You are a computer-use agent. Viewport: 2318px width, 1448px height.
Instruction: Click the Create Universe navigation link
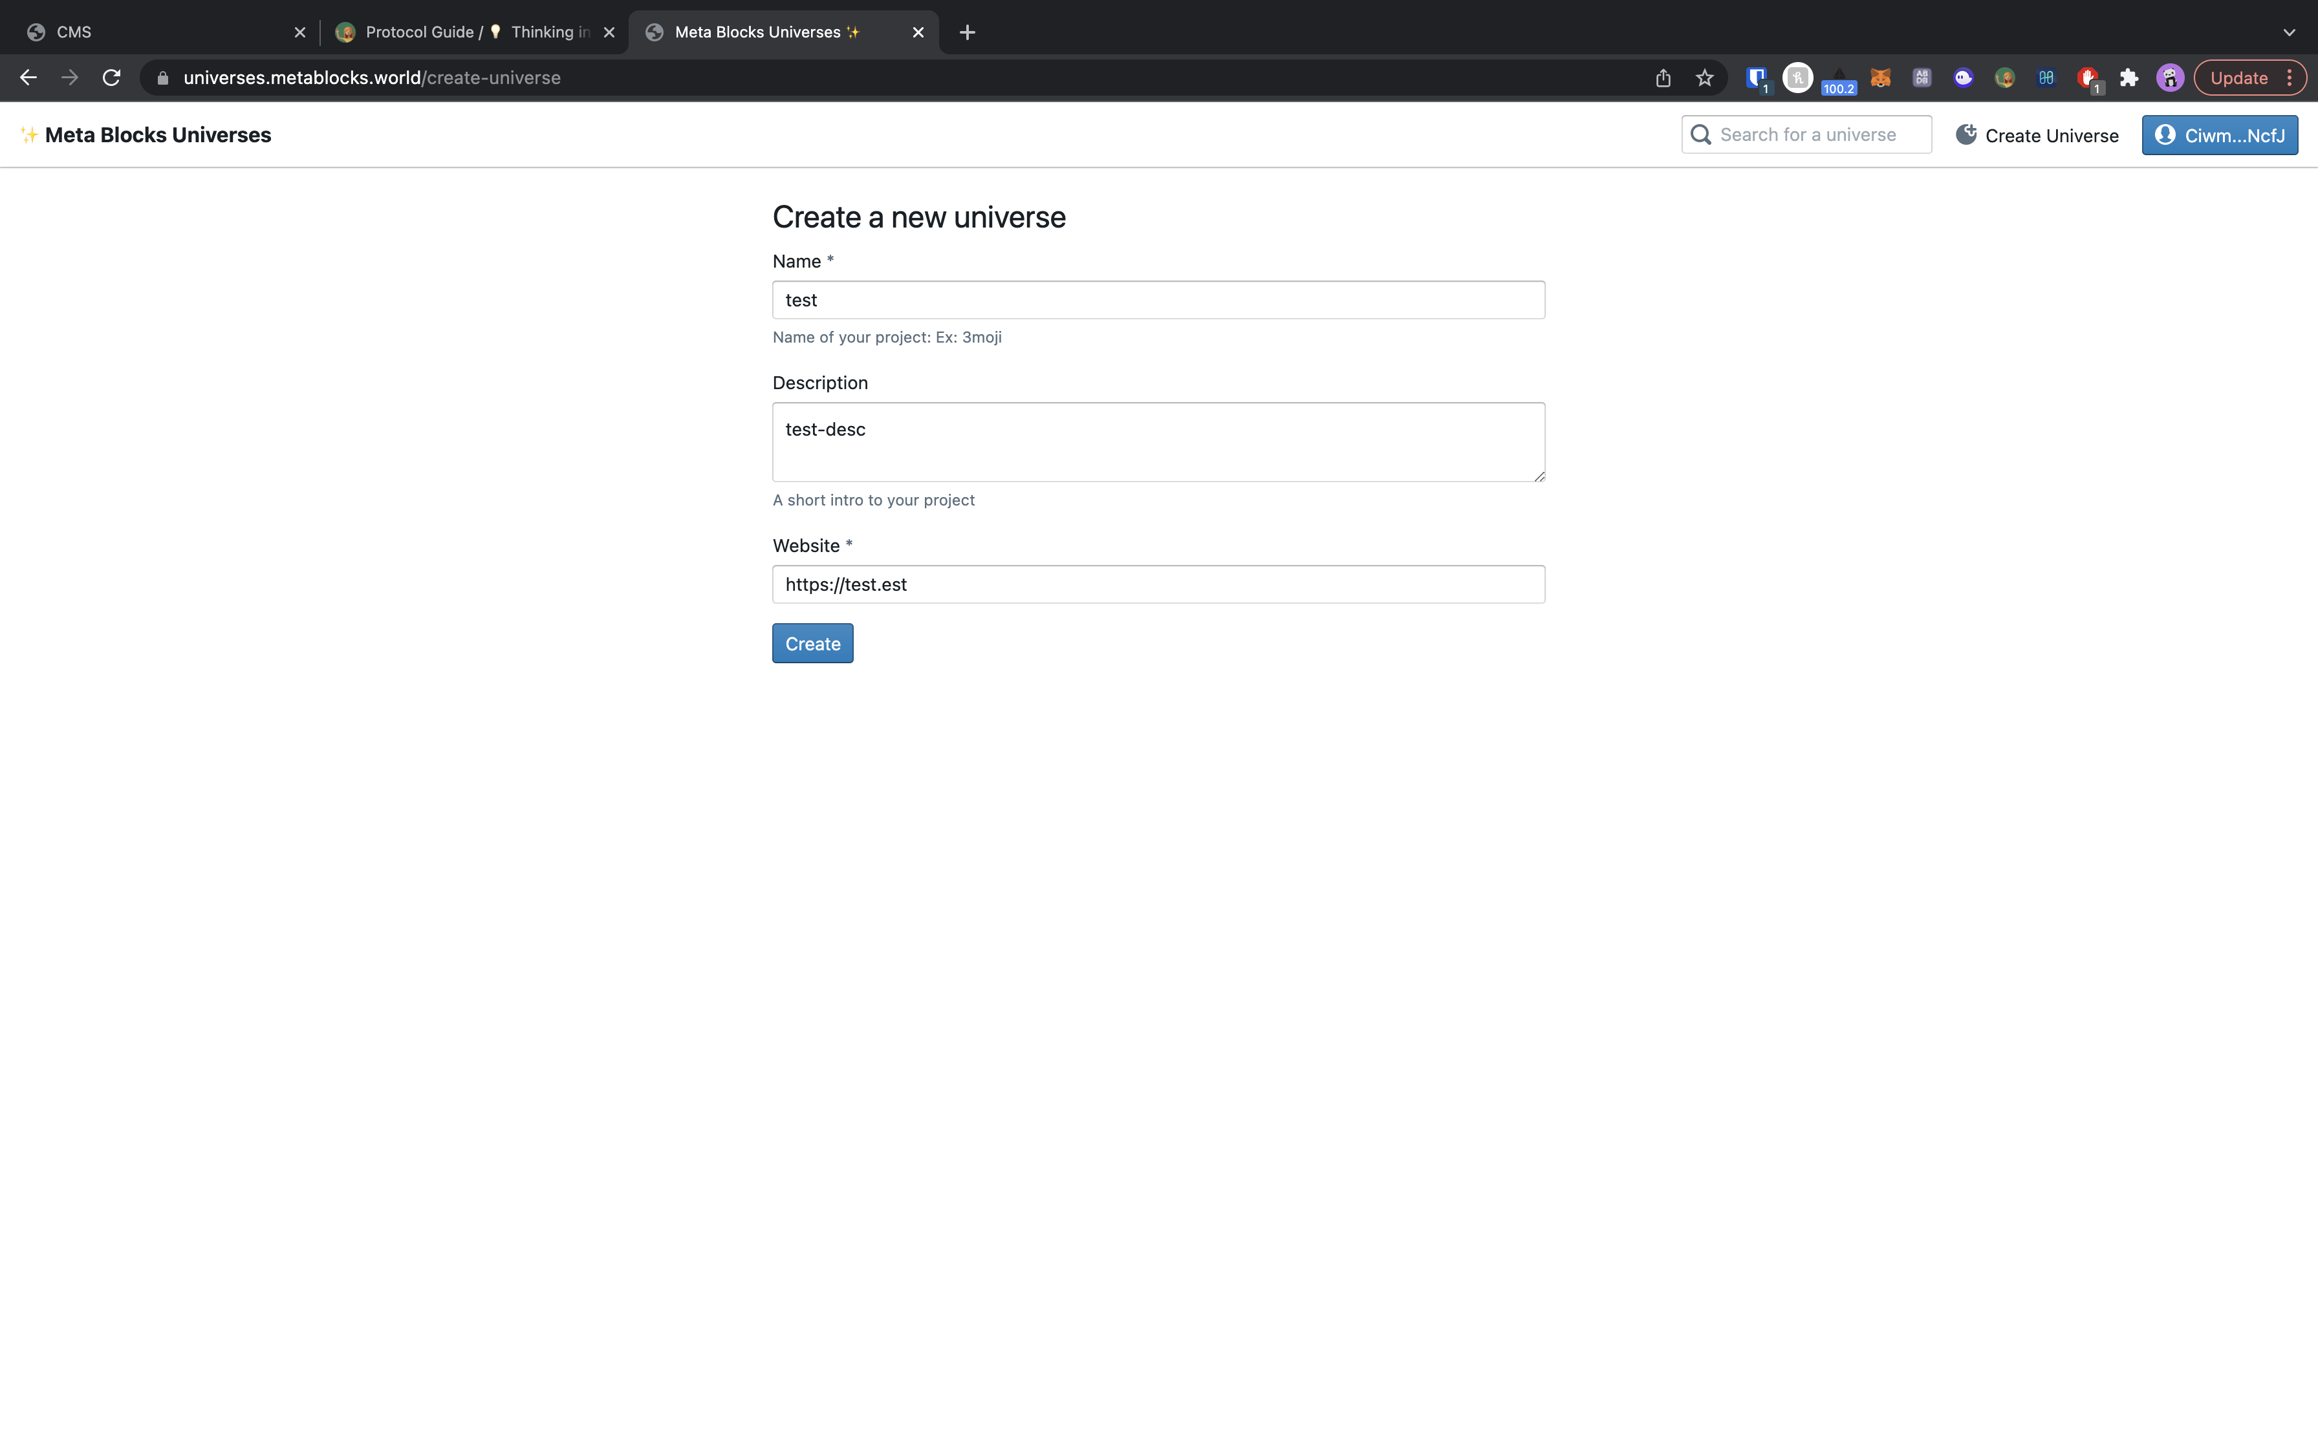tap(2037, 135)
